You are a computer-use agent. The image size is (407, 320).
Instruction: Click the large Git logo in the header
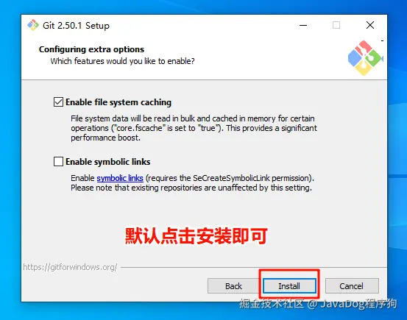pyautogui.click(x=365, y=58)
